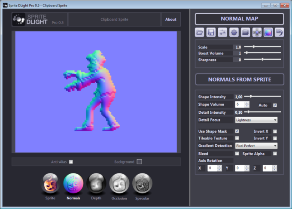Switch to the Occlusion pumpkin view

119,184
